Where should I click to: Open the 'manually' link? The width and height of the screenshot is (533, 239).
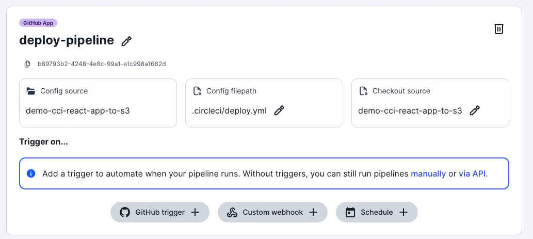pos(428,174)
